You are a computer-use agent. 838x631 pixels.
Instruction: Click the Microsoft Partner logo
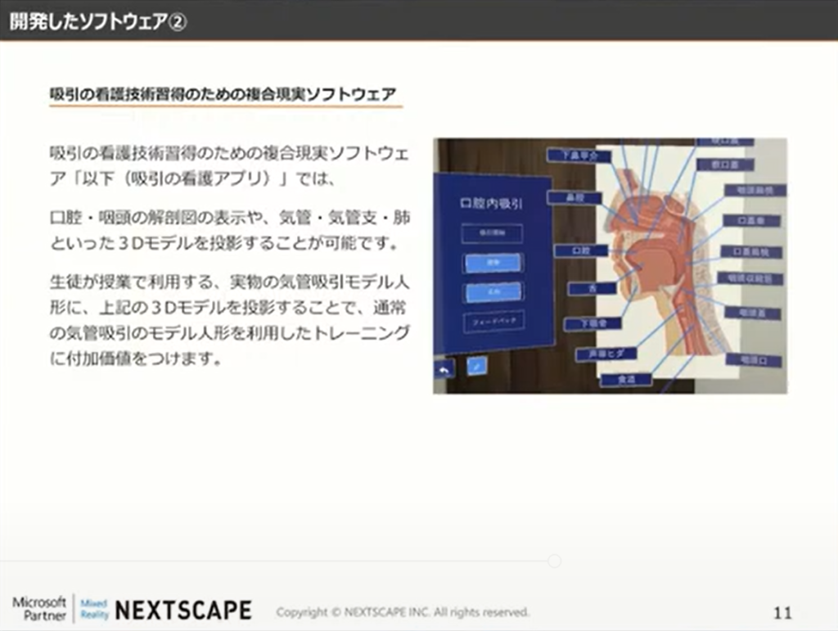tap(40, 610)
